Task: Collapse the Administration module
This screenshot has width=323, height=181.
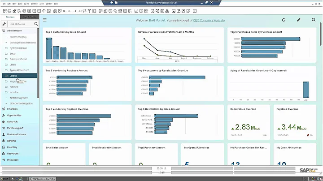Action: click(14, 30)
